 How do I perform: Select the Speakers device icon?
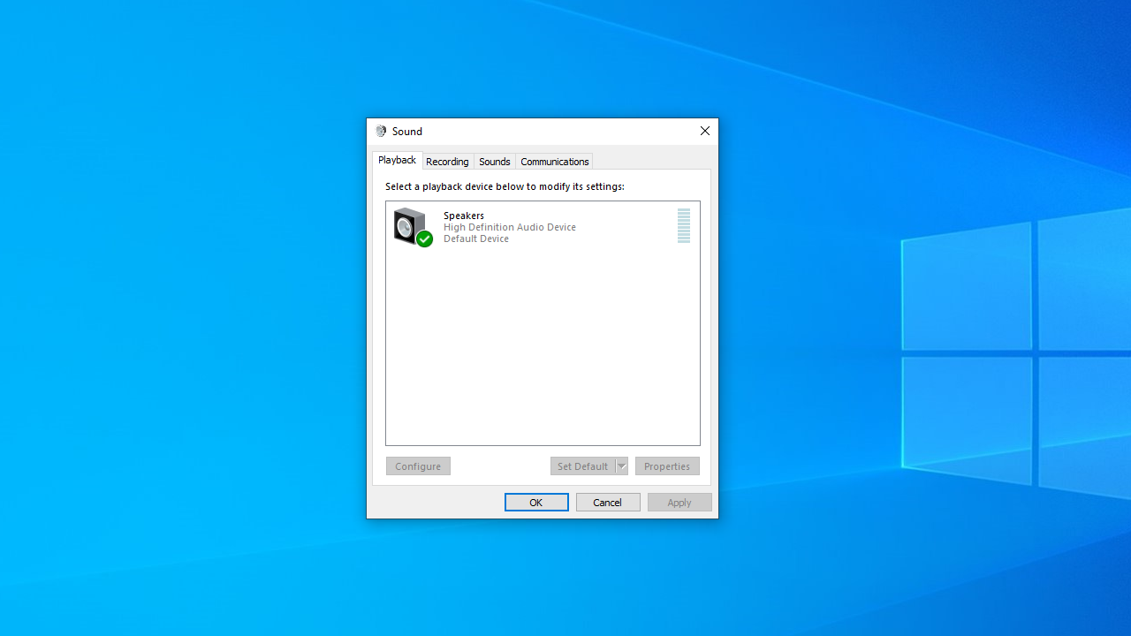tap(408, 225)
